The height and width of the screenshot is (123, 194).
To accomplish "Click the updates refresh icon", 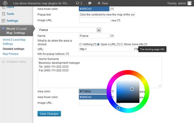I will click(78, 3).
